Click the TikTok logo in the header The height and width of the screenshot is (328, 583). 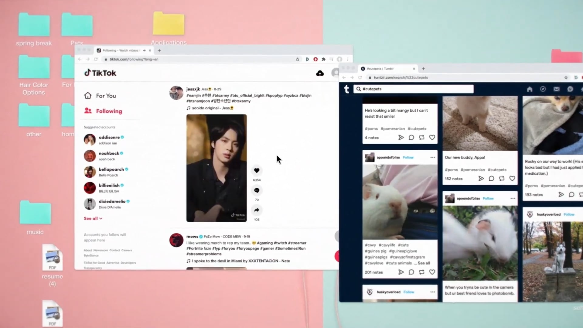tap(100, 73)
